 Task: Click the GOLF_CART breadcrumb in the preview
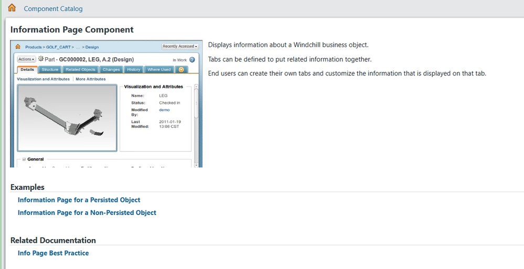[58, 47]
